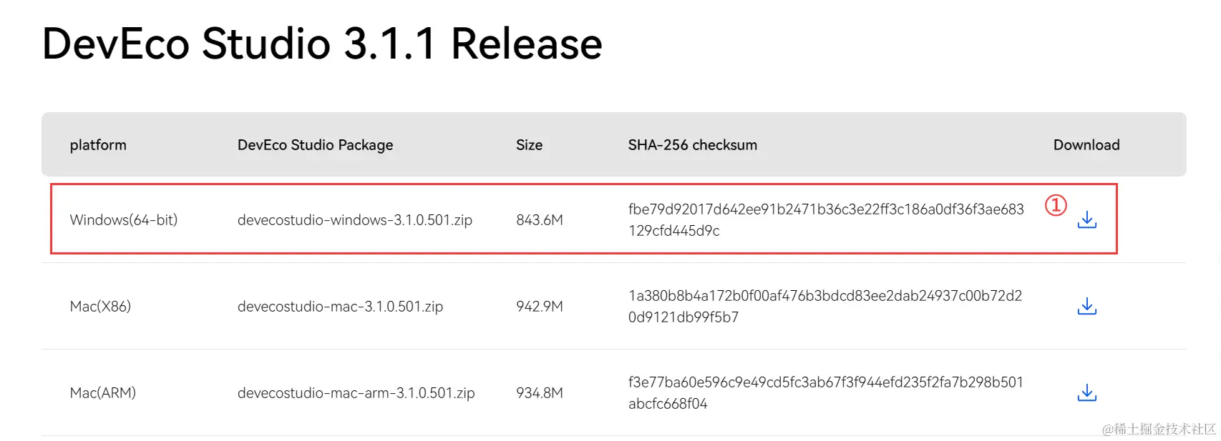Click the platform column header

[98, 145]
